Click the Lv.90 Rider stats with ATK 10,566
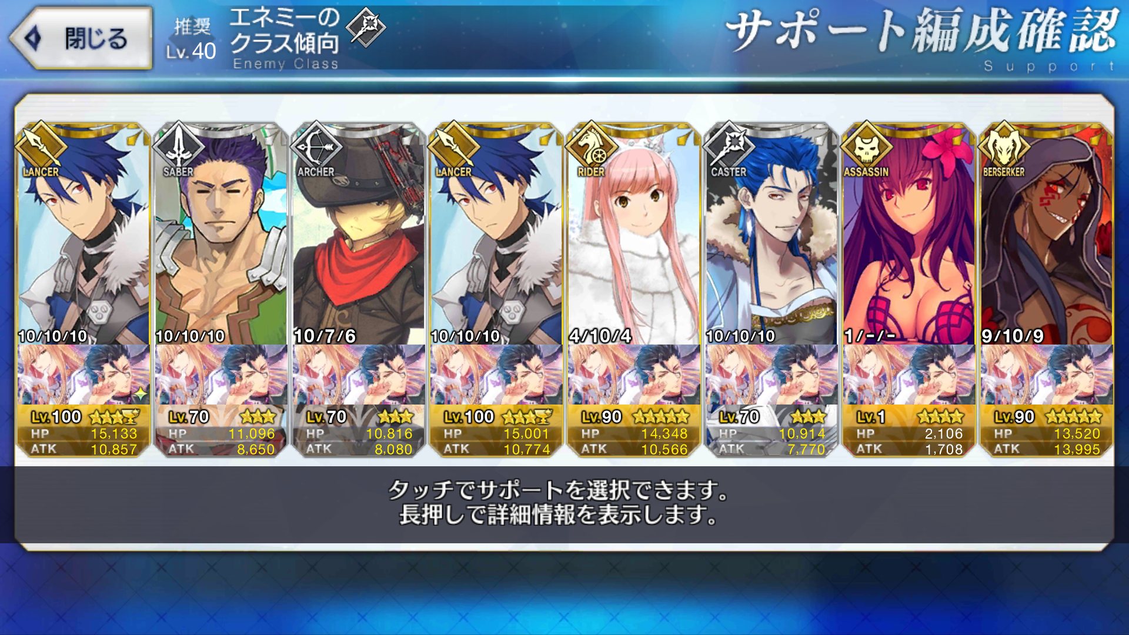 pyautogui.click(x=633, y=432)
